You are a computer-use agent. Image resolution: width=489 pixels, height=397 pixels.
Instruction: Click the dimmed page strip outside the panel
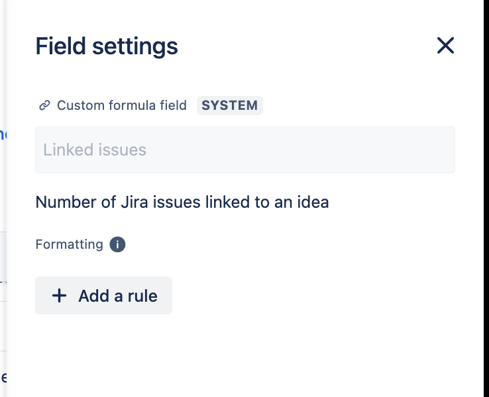3,265
